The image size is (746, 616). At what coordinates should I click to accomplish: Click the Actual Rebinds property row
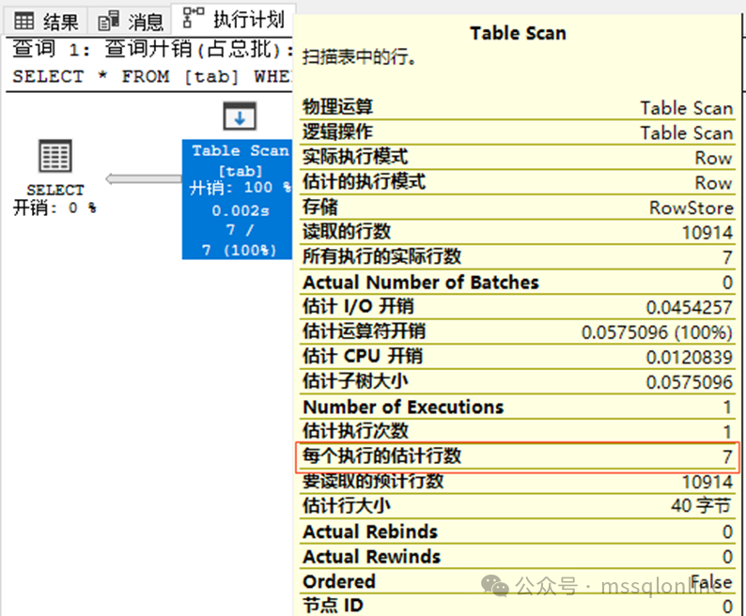pyautogui.click(x=519, y=531)
